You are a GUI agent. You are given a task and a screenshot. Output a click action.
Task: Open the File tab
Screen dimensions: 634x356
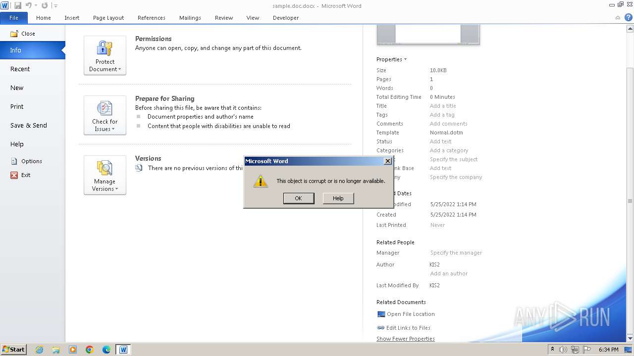click(14, 18)
